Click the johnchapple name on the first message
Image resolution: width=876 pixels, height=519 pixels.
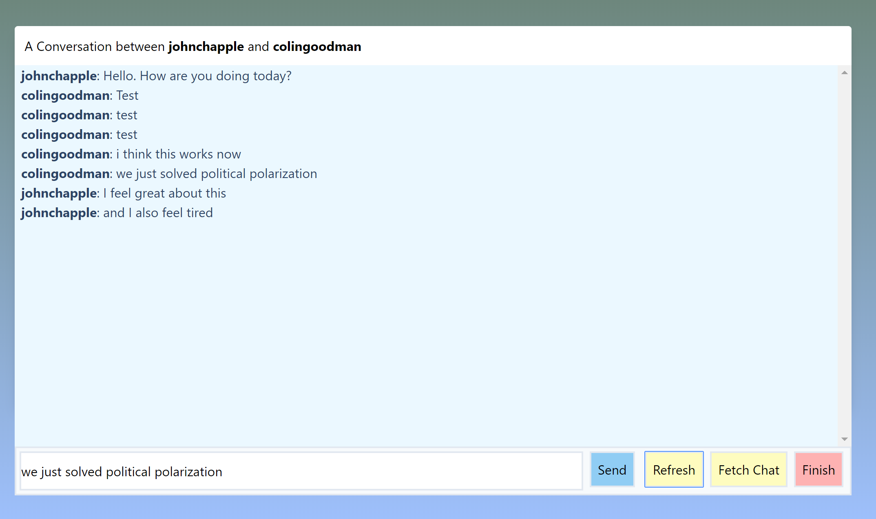point(59,76)
